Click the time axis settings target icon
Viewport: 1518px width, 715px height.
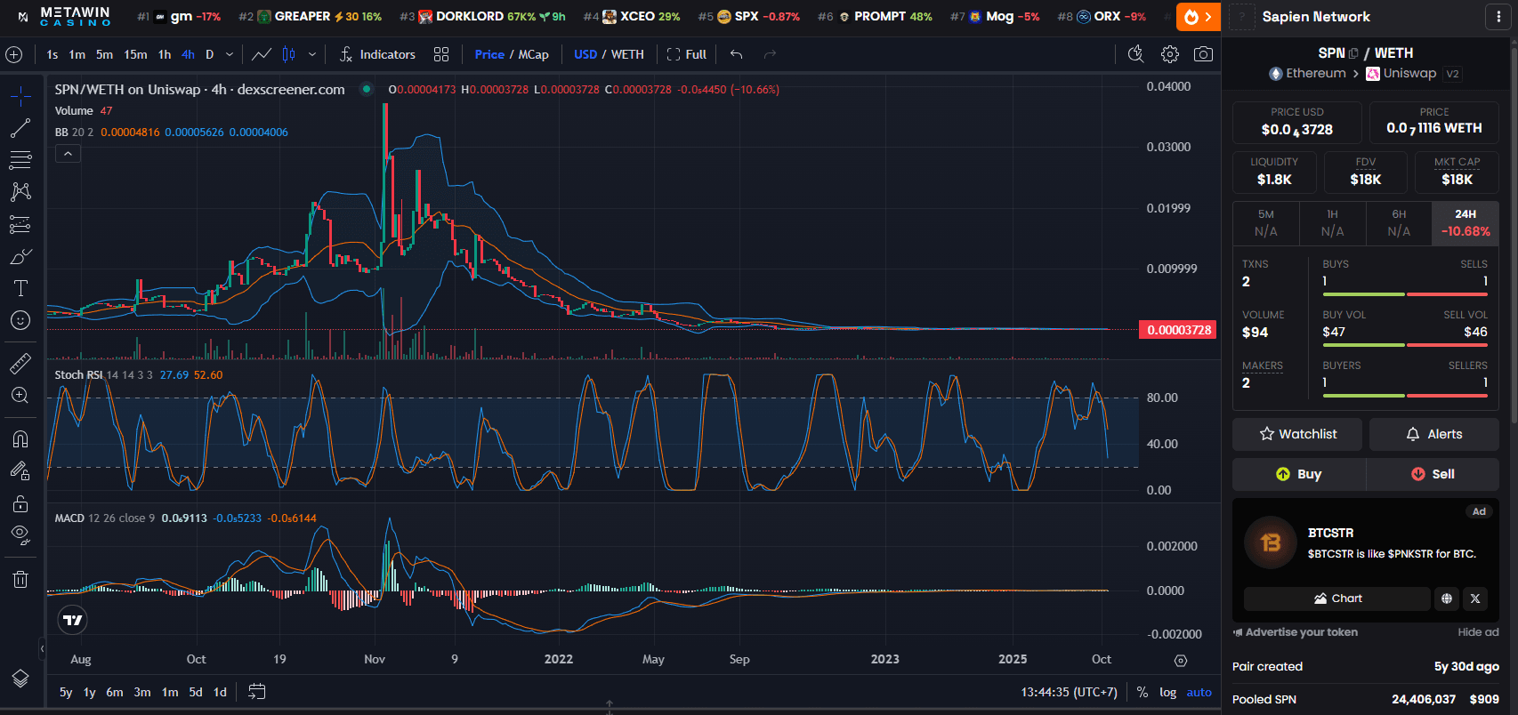click(x=1181, y=660)
